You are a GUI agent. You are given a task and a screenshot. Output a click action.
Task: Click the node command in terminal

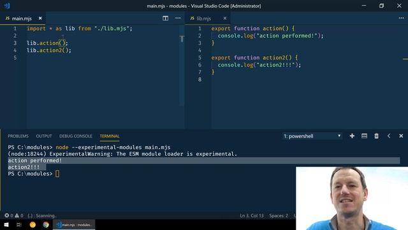[62, 148]
